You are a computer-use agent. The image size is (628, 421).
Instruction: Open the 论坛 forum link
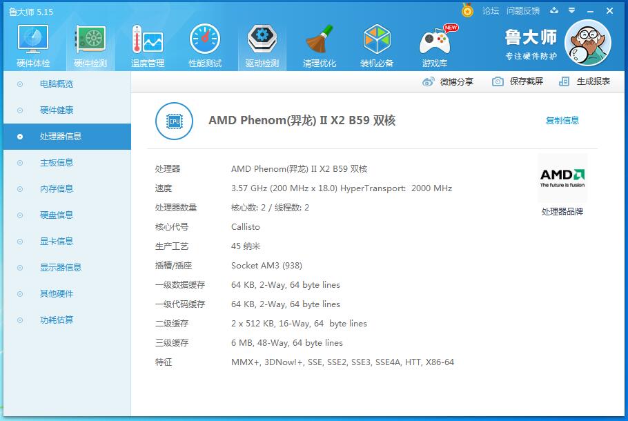click(491, 11)
